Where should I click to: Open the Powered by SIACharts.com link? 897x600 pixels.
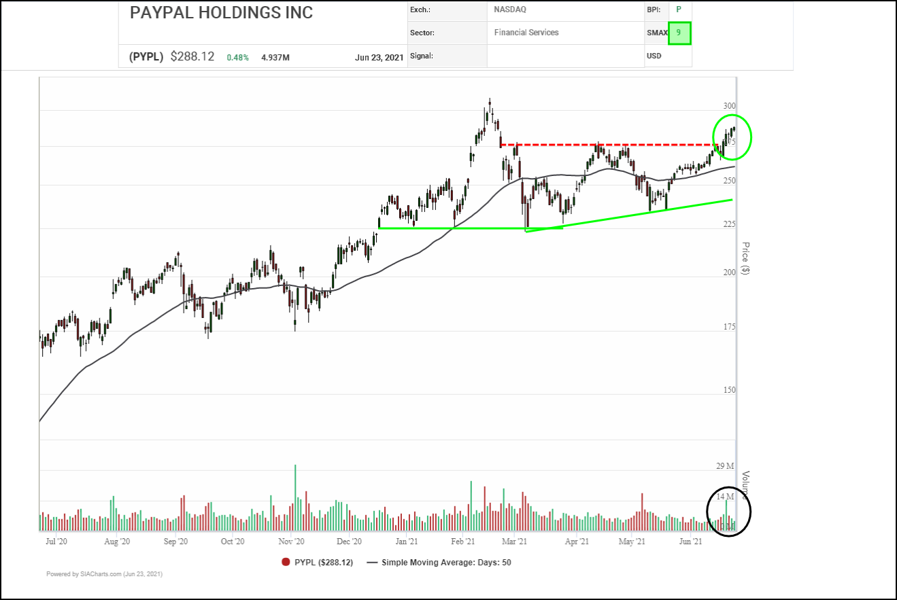coord(104,574)
